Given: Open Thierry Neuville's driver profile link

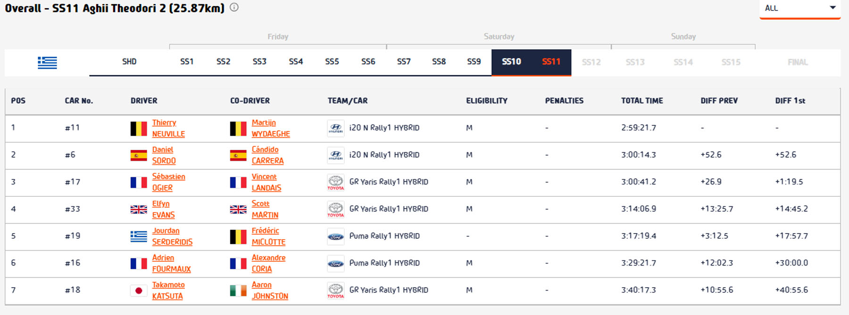Looking at the screenshot, I should 168,128.
